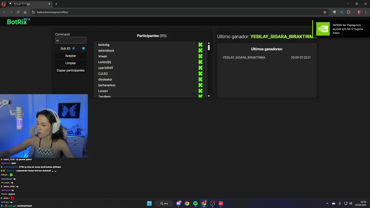Click the participants list scroll up arrow

click(x=209, y=44)
